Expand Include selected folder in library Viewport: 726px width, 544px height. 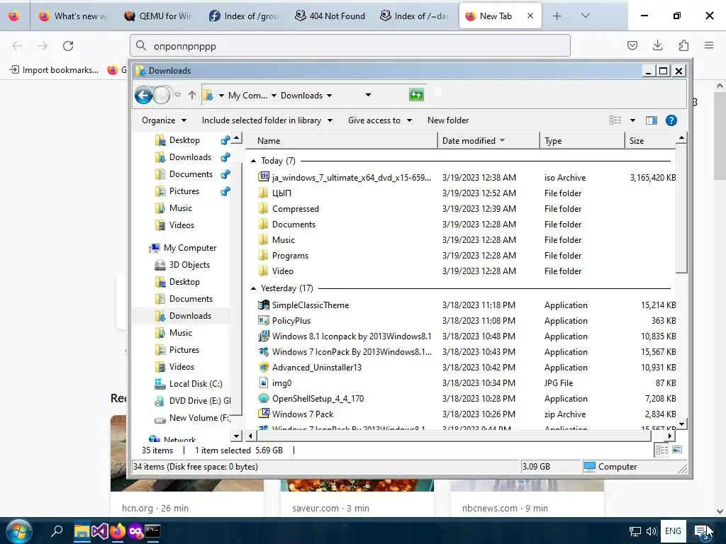(267, 120)
